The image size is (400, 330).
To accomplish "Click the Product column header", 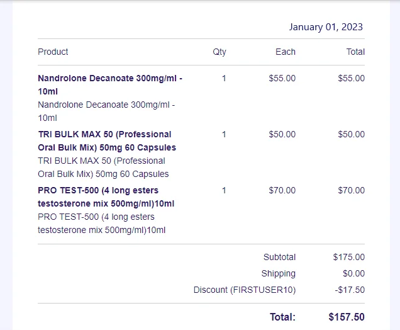I will 53,52.
